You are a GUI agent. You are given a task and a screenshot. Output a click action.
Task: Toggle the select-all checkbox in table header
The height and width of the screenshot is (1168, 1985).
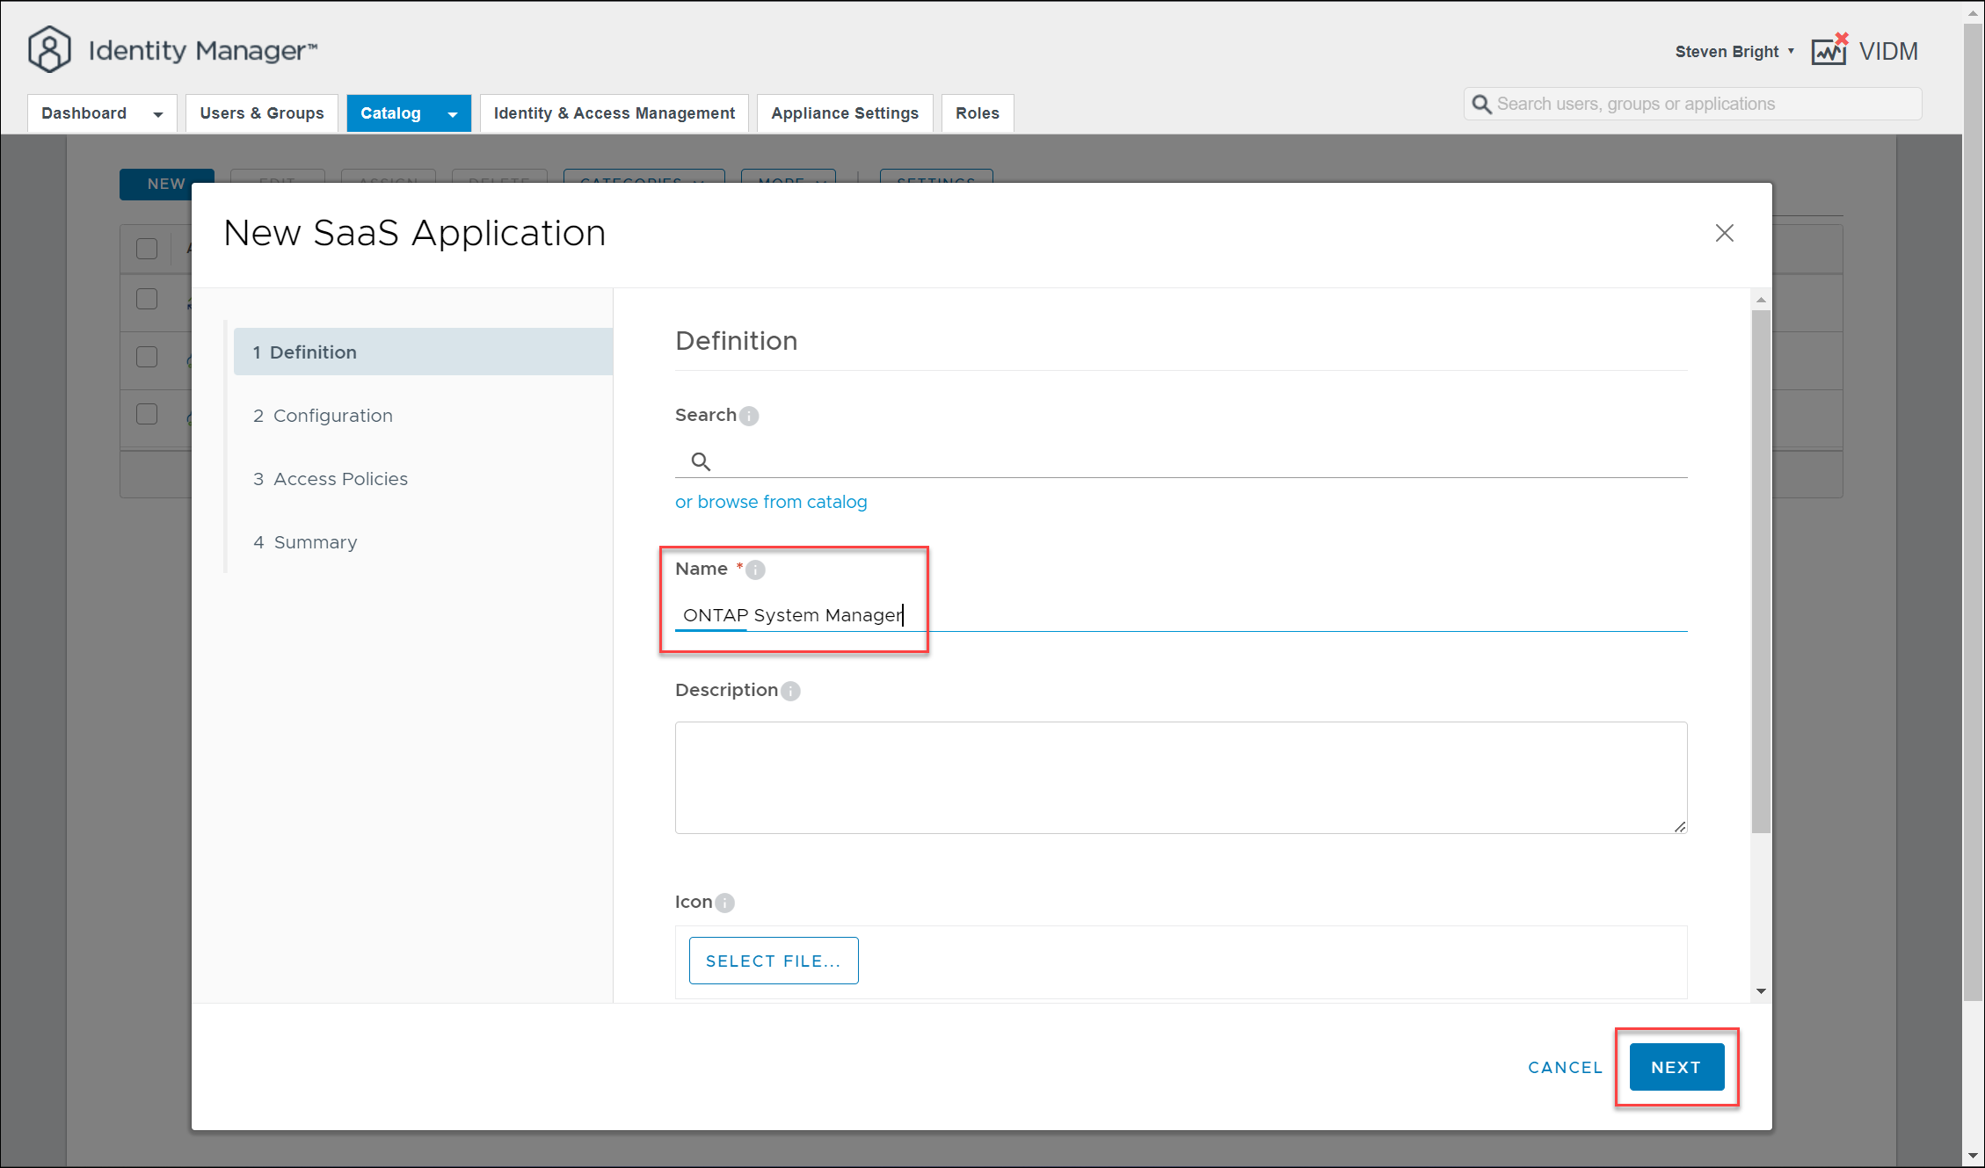pos(147,249)
